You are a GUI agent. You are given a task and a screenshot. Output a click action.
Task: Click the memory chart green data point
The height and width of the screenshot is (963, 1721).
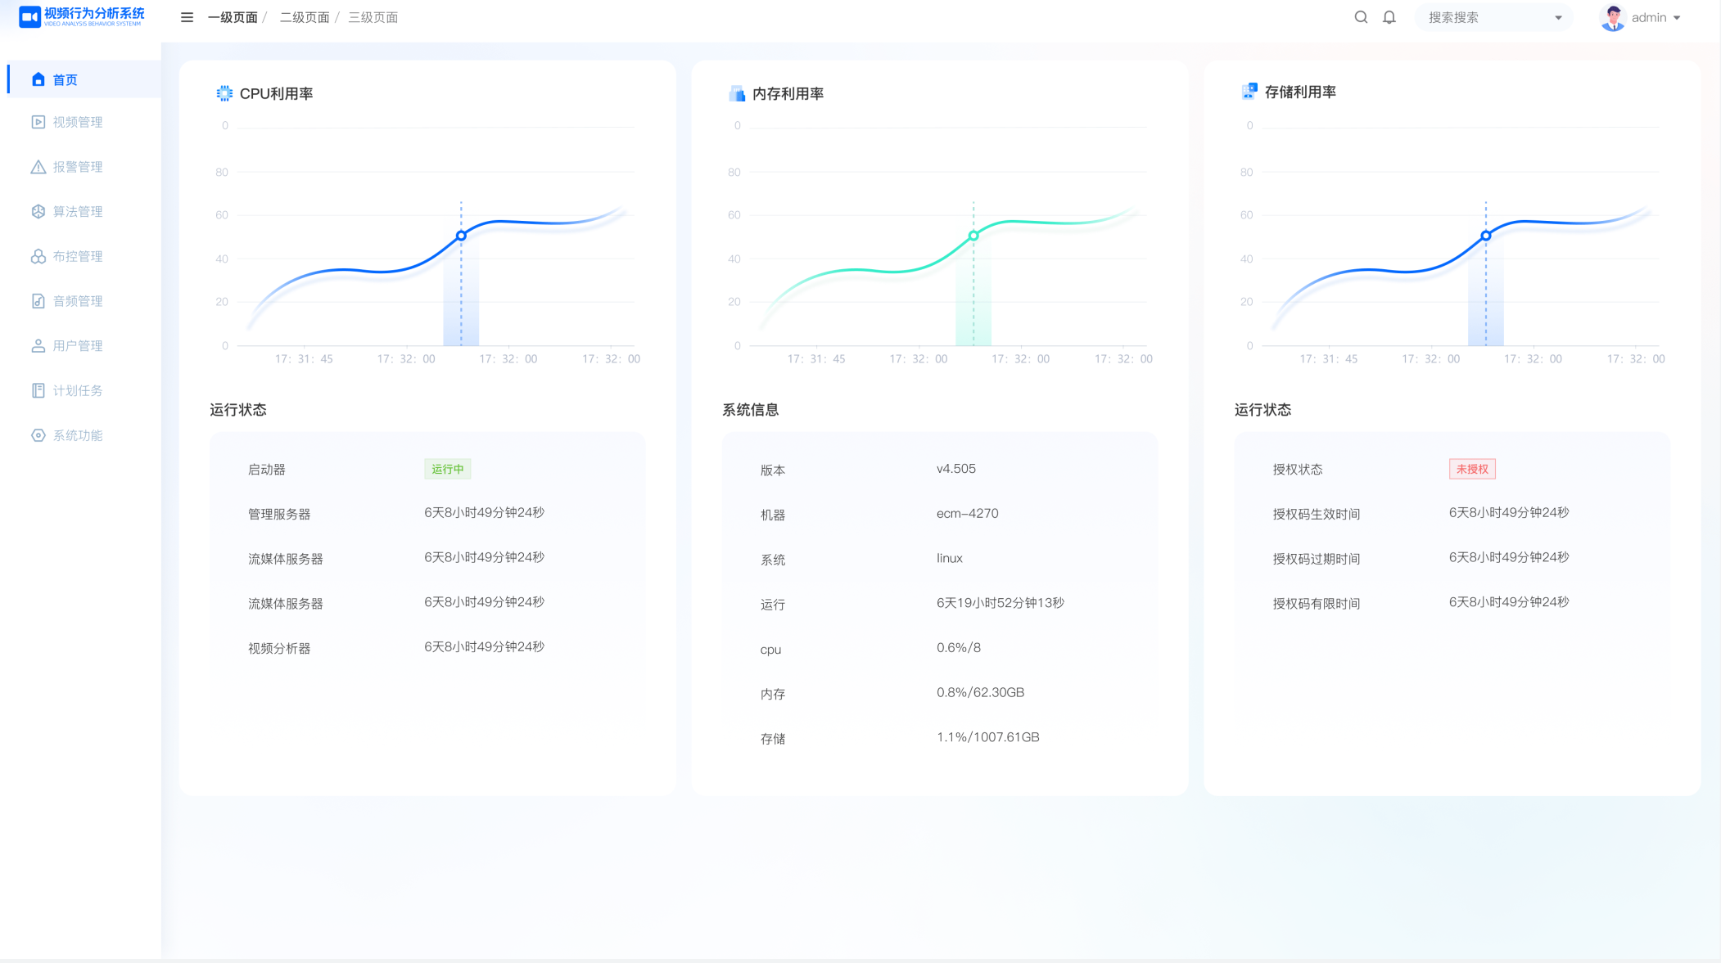click(973, 236)
